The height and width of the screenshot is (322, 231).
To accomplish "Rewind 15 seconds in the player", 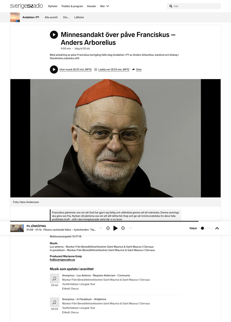I will [x=108, y=228].
